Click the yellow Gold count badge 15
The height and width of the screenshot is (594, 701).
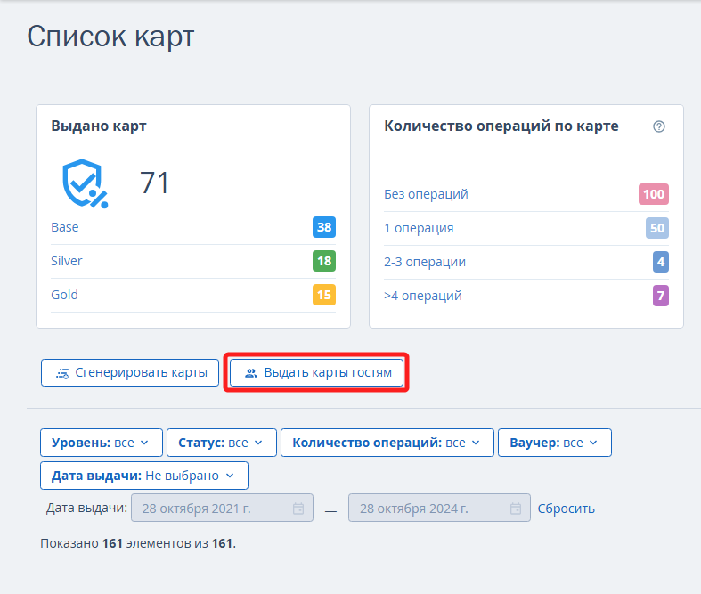coord(324,295)
